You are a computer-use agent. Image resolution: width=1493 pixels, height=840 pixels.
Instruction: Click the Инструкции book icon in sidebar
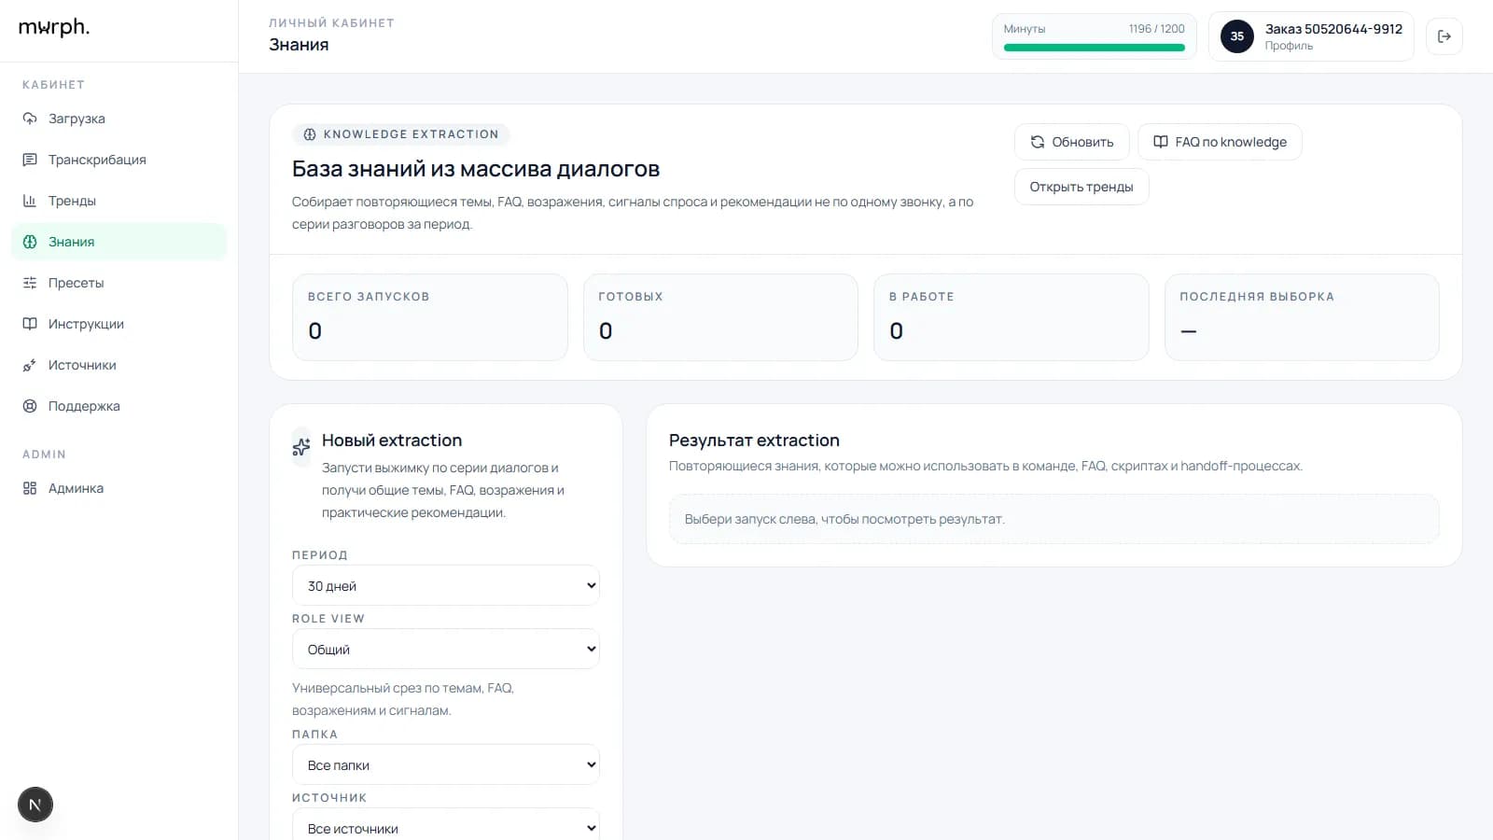pyautogui.click(x=30, y=324)
